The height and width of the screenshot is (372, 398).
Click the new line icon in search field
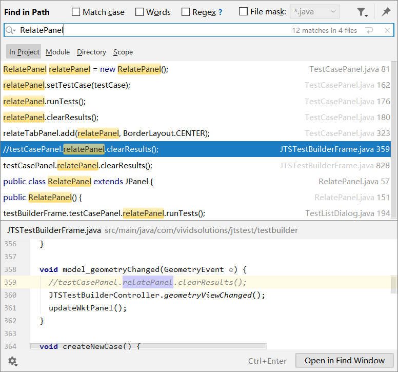click(369, 31)
